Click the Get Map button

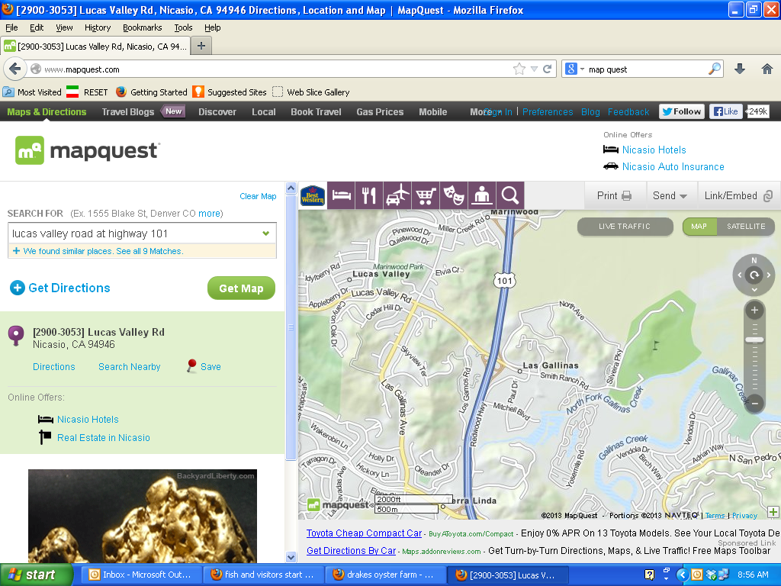click(x=241, y=288)
